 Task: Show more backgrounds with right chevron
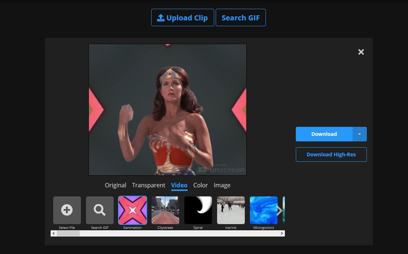click(x=279, y=211)
